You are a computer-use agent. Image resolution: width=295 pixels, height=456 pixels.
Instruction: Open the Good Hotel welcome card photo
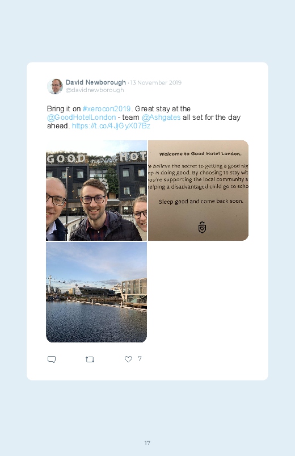(198, 190)
